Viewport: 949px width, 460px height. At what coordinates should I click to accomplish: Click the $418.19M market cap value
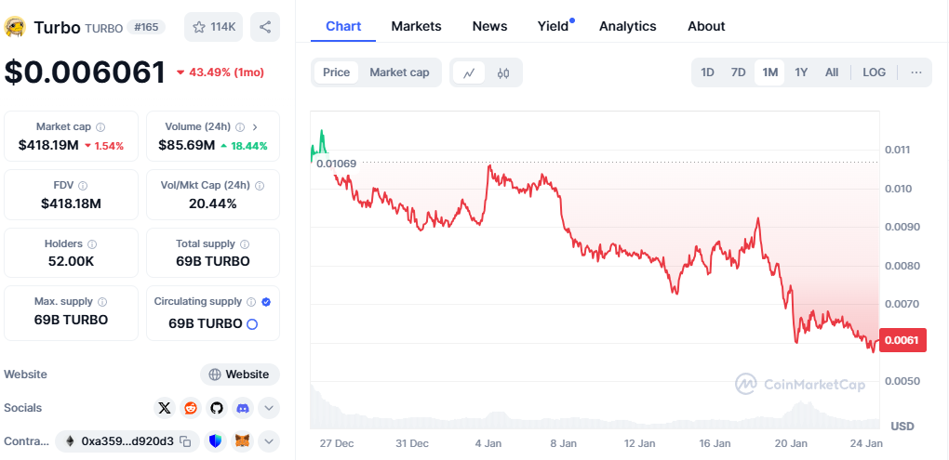[48, 145]
